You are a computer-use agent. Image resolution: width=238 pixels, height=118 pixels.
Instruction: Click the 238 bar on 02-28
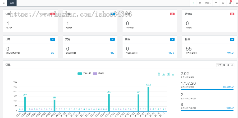click(x=54, y=106)
